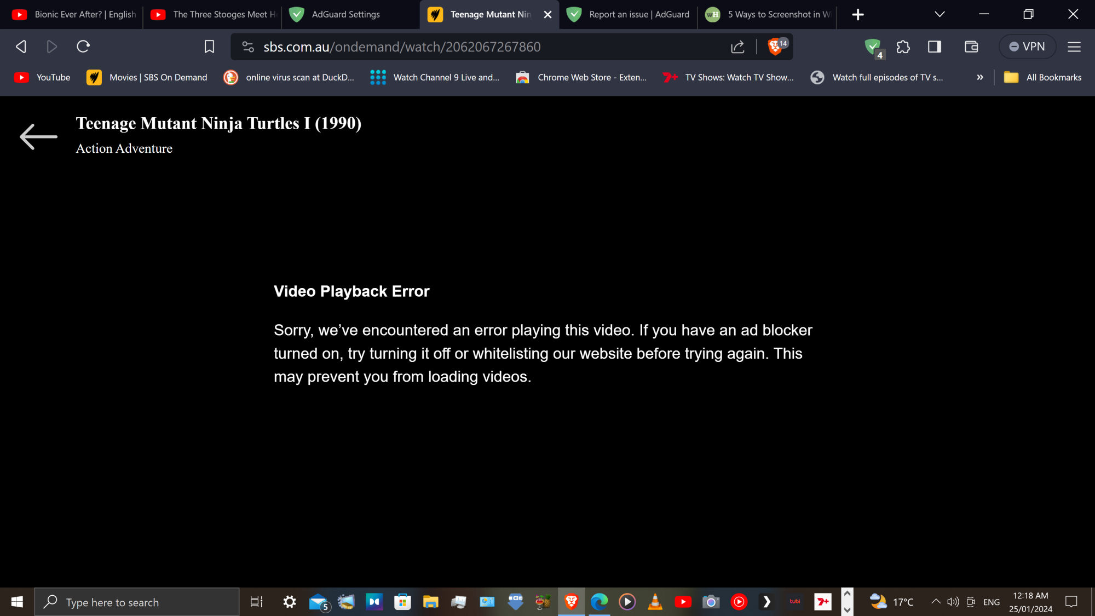Go back using the large page arrow
The height and width of the screenshot is (616, 1095).
tap(38, 136)
